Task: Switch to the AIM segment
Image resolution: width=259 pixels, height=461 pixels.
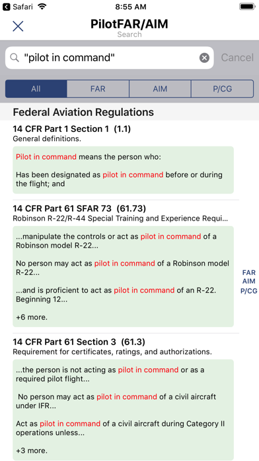Action: (160, 89)
